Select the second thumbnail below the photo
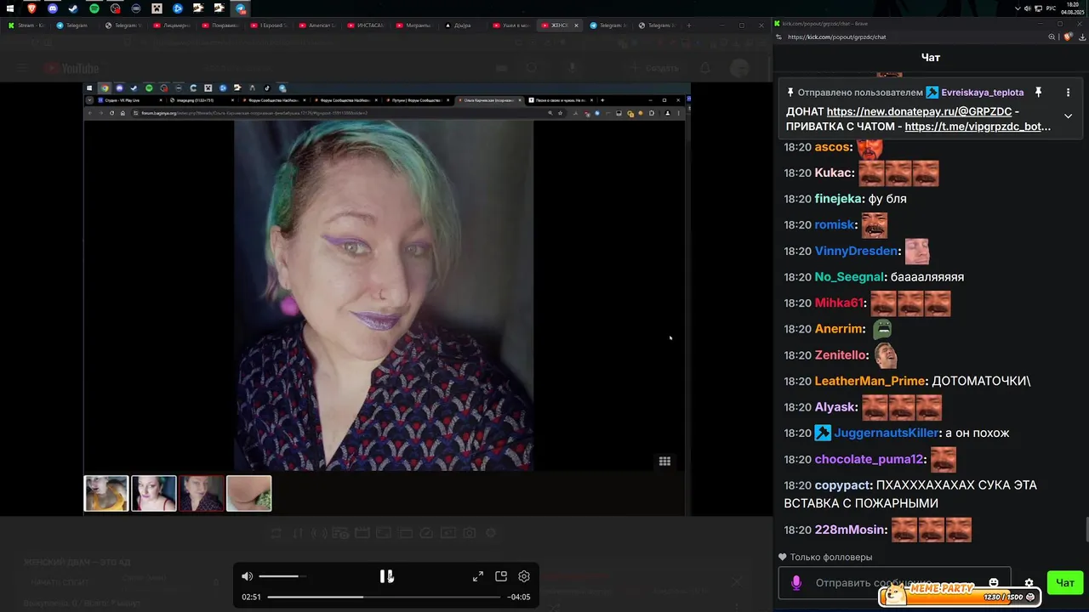1089x612 pixels. pyautogui.click(x=154, y=493)
